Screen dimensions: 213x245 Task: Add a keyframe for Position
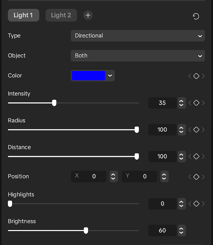(x=196, y=177)
